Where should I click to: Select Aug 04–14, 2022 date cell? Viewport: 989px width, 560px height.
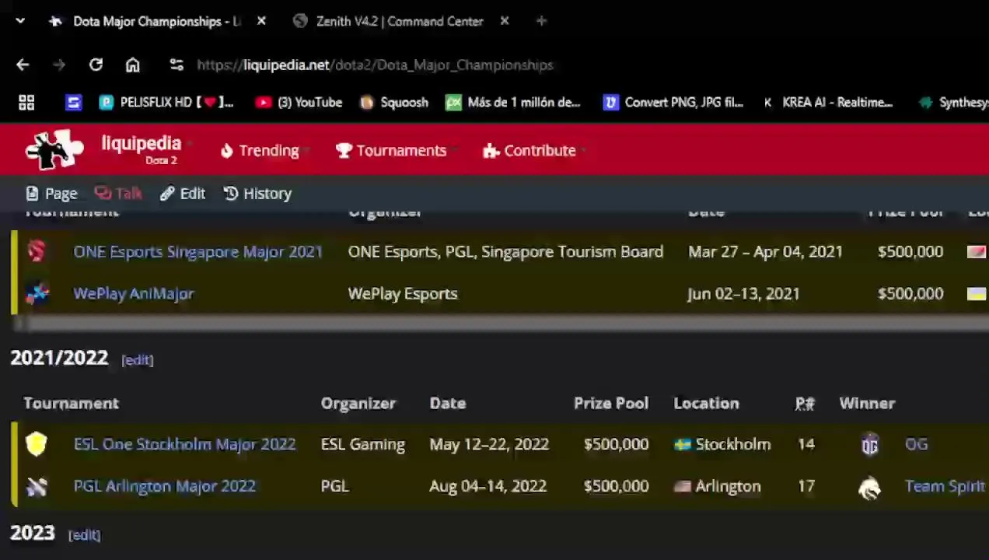pos(488,486)
